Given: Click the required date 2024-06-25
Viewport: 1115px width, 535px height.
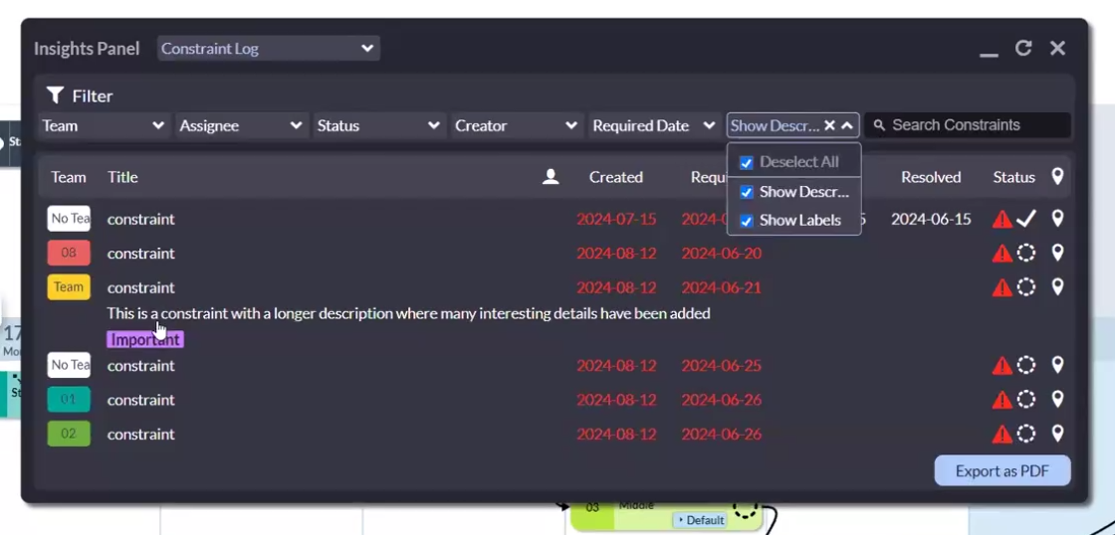Looking at the screenshot, I should pyautogui.click(x=721, y=365).
